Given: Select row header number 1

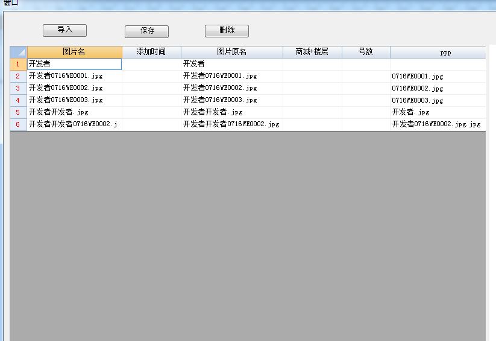Looking at the screenshot, I should pos(18,64).
